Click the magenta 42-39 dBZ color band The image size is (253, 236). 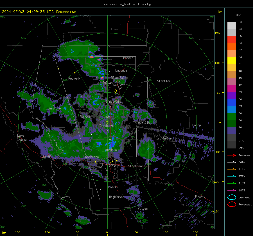(232, 89)
